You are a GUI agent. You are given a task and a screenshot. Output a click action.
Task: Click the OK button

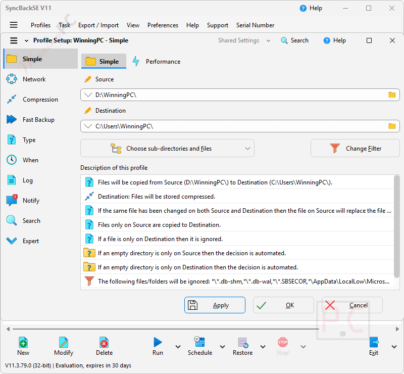(283, 305)
